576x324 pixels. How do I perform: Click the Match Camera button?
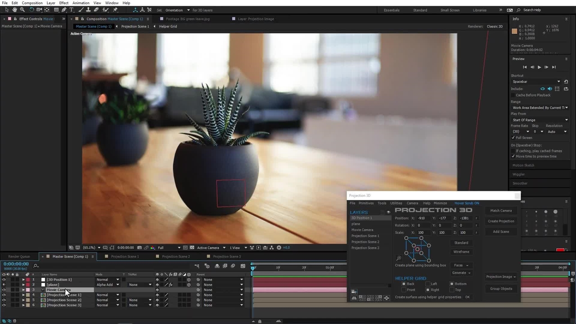pos(501,211)
